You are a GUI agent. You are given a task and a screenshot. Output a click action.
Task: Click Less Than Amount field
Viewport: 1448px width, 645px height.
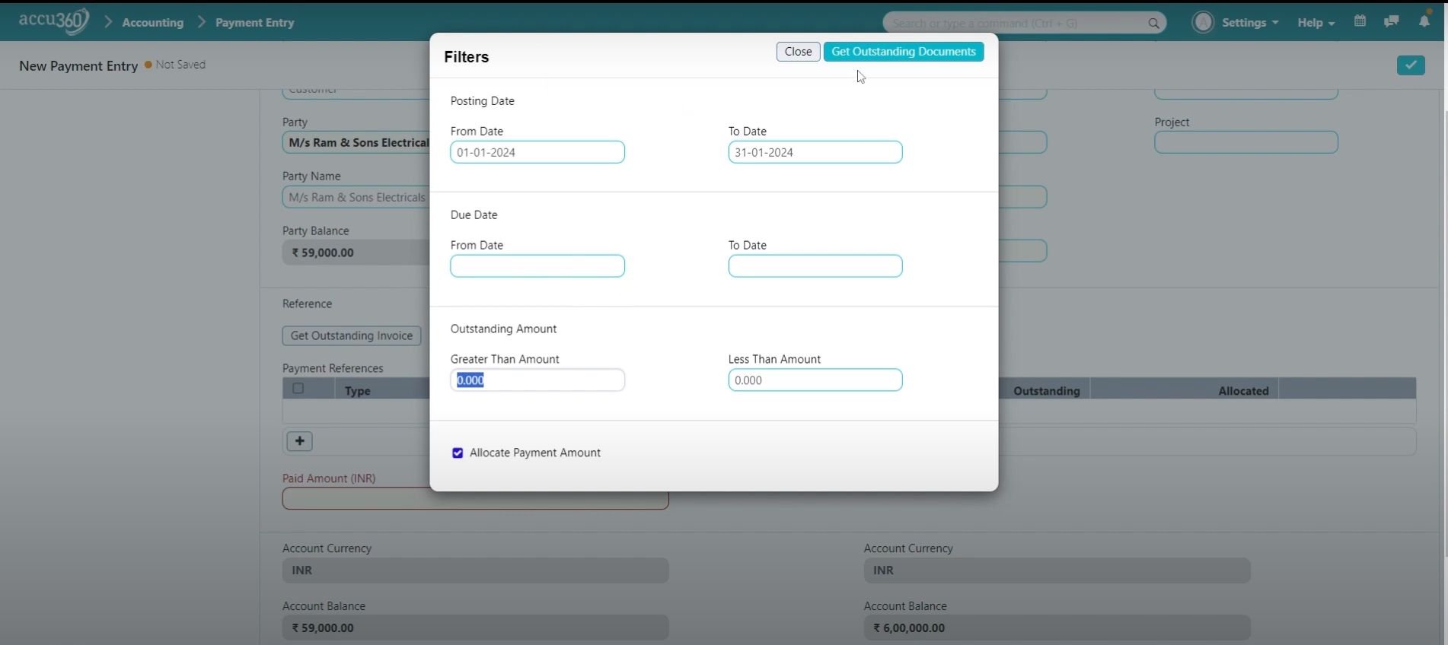[x=815, y=380]
